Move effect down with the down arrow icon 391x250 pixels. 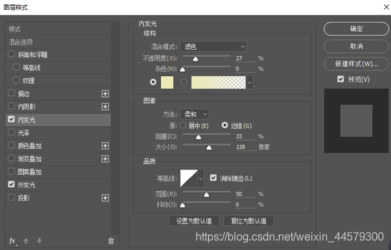coord(39,241)
